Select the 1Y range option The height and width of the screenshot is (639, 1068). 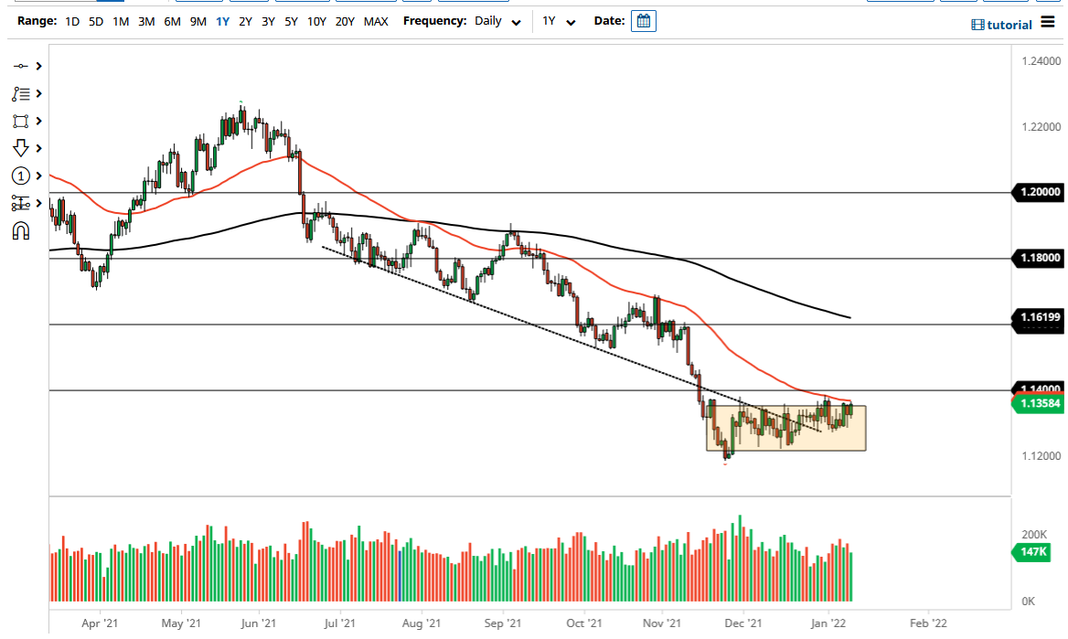click(x=221, y=21)
